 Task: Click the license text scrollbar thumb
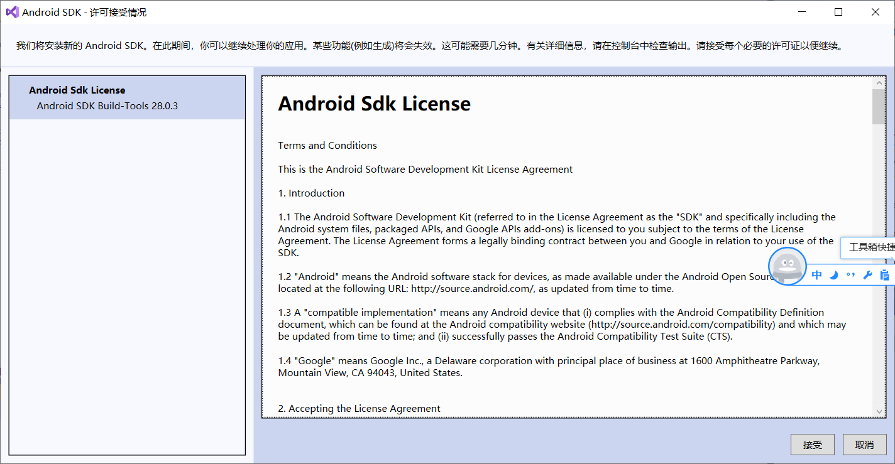click(x=879, y=107)
